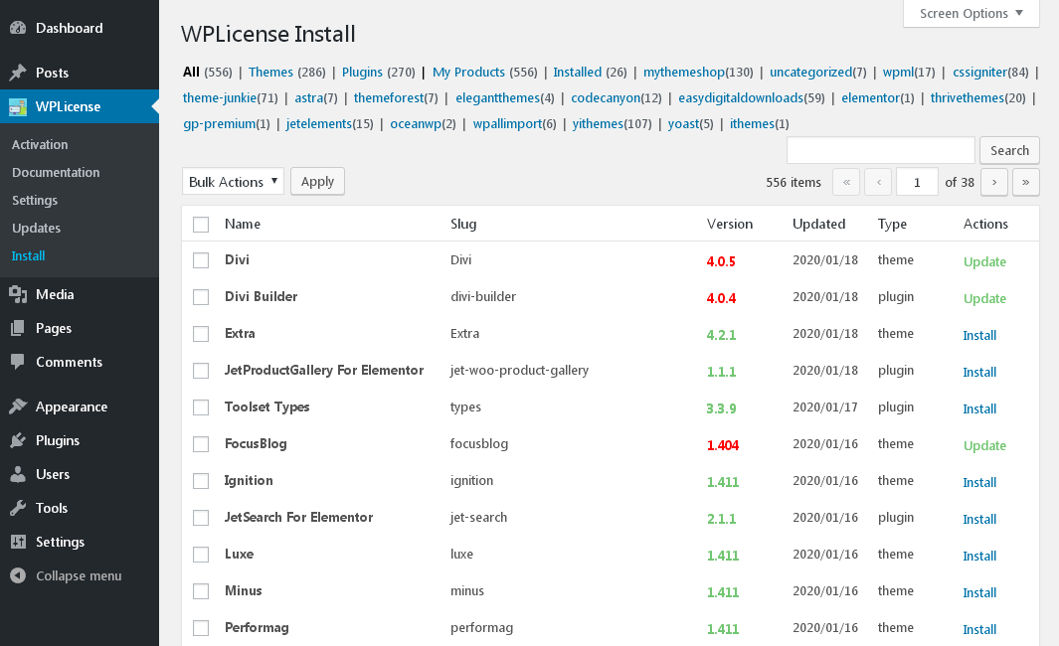This screenshot has width=1059, height=646.
Task: Open WPLicense Settings submenu
Action: click(x=35, y=200)
